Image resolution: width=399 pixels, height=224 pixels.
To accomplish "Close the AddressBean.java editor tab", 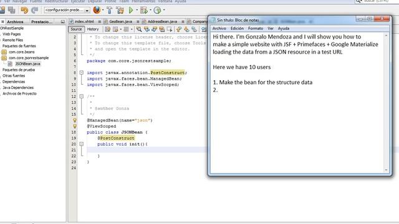I will [183, 22].
